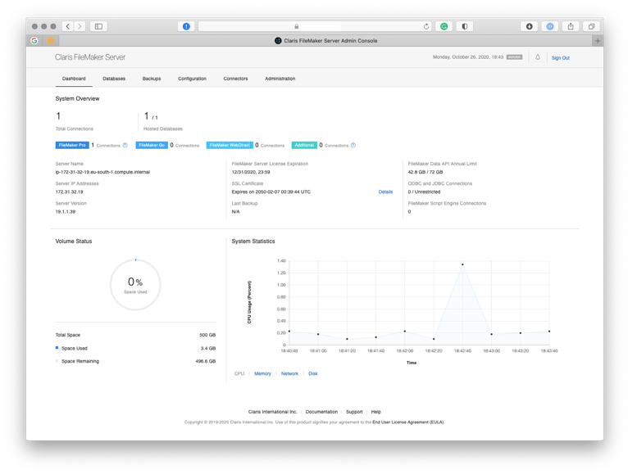Click the Additional connections badge
Screen dimensions: 628x474
(304, 145)
